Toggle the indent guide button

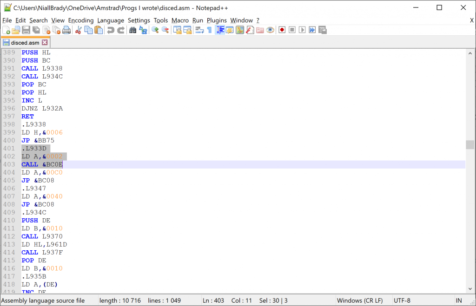(x=220, y=30)
